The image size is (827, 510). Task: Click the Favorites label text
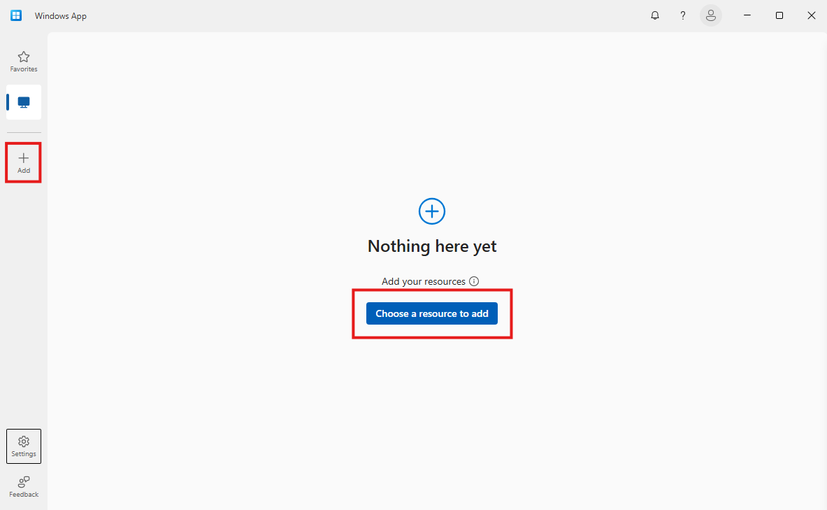[x=23, y=69]
